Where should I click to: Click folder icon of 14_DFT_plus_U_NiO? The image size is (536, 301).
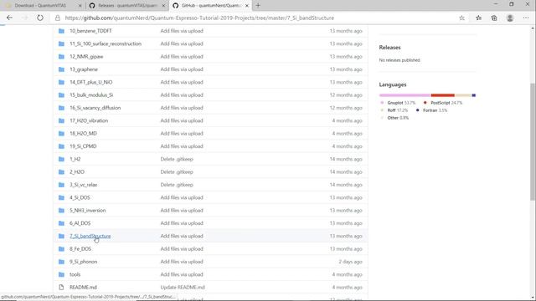tap(61, 82)
